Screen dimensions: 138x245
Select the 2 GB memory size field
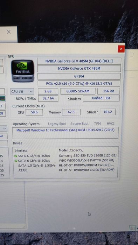coord(48,91)
